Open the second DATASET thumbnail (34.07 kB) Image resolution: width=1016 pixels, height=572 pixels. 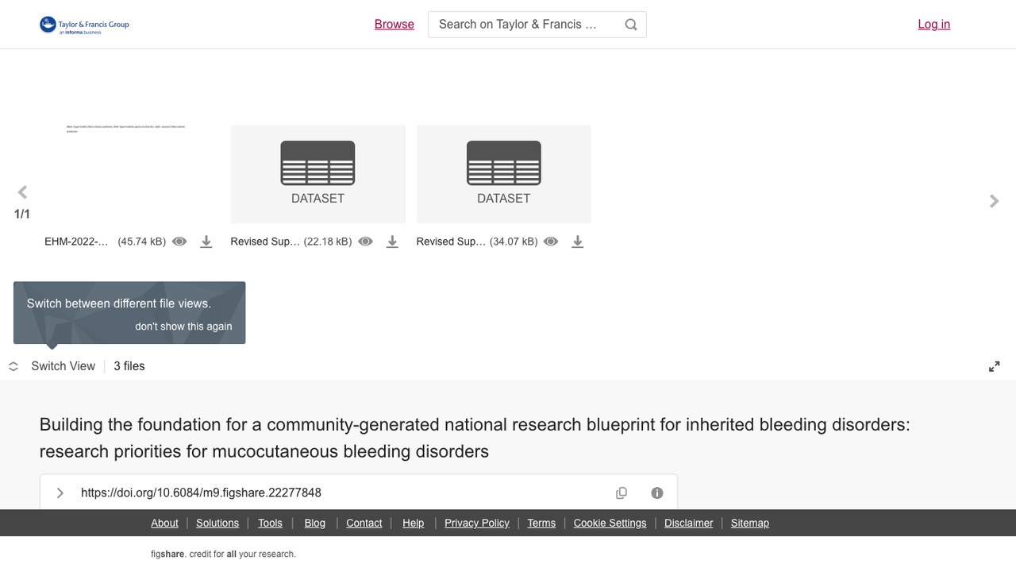point(503,174)
